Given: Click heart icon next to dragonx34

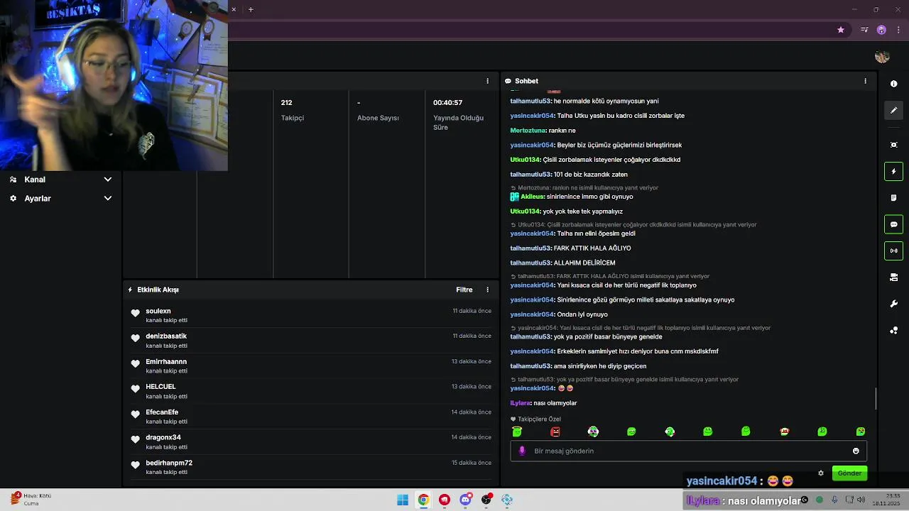Looking at the screenshot, I should 135,439.
